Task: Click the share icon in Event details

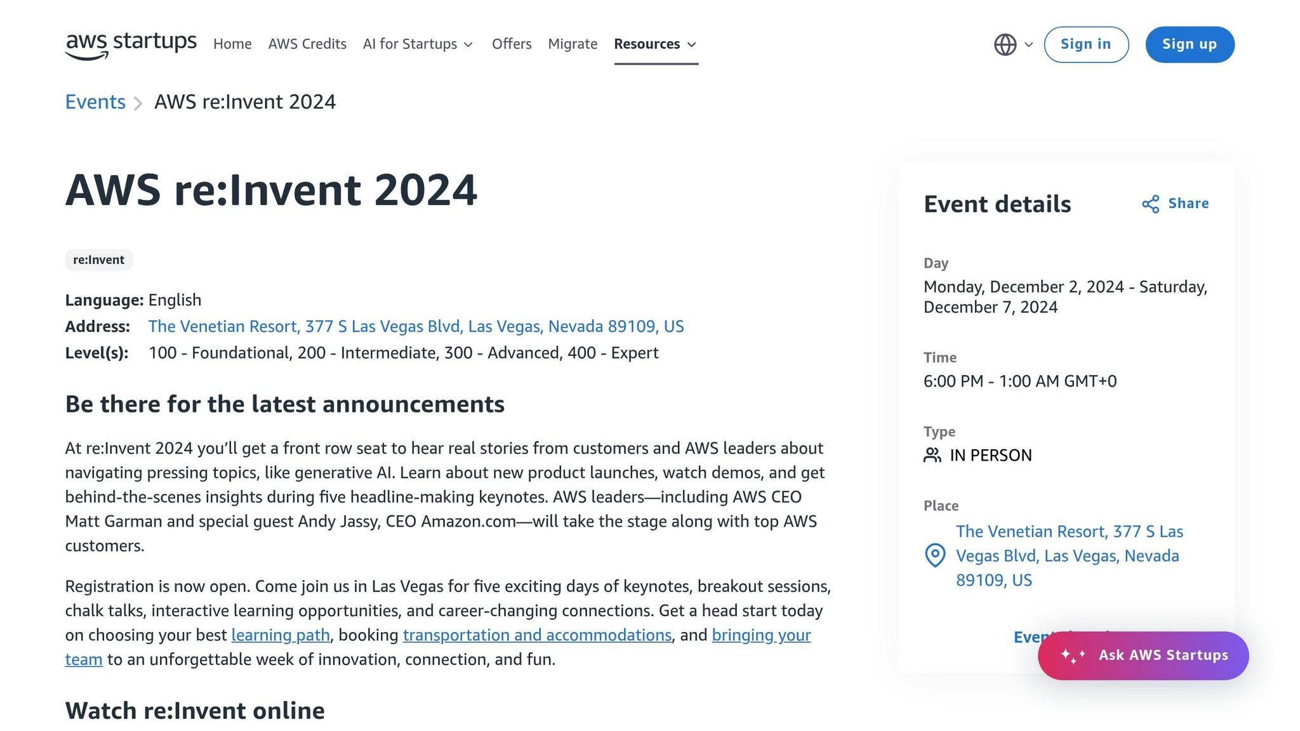Action: click(1150, 204)
